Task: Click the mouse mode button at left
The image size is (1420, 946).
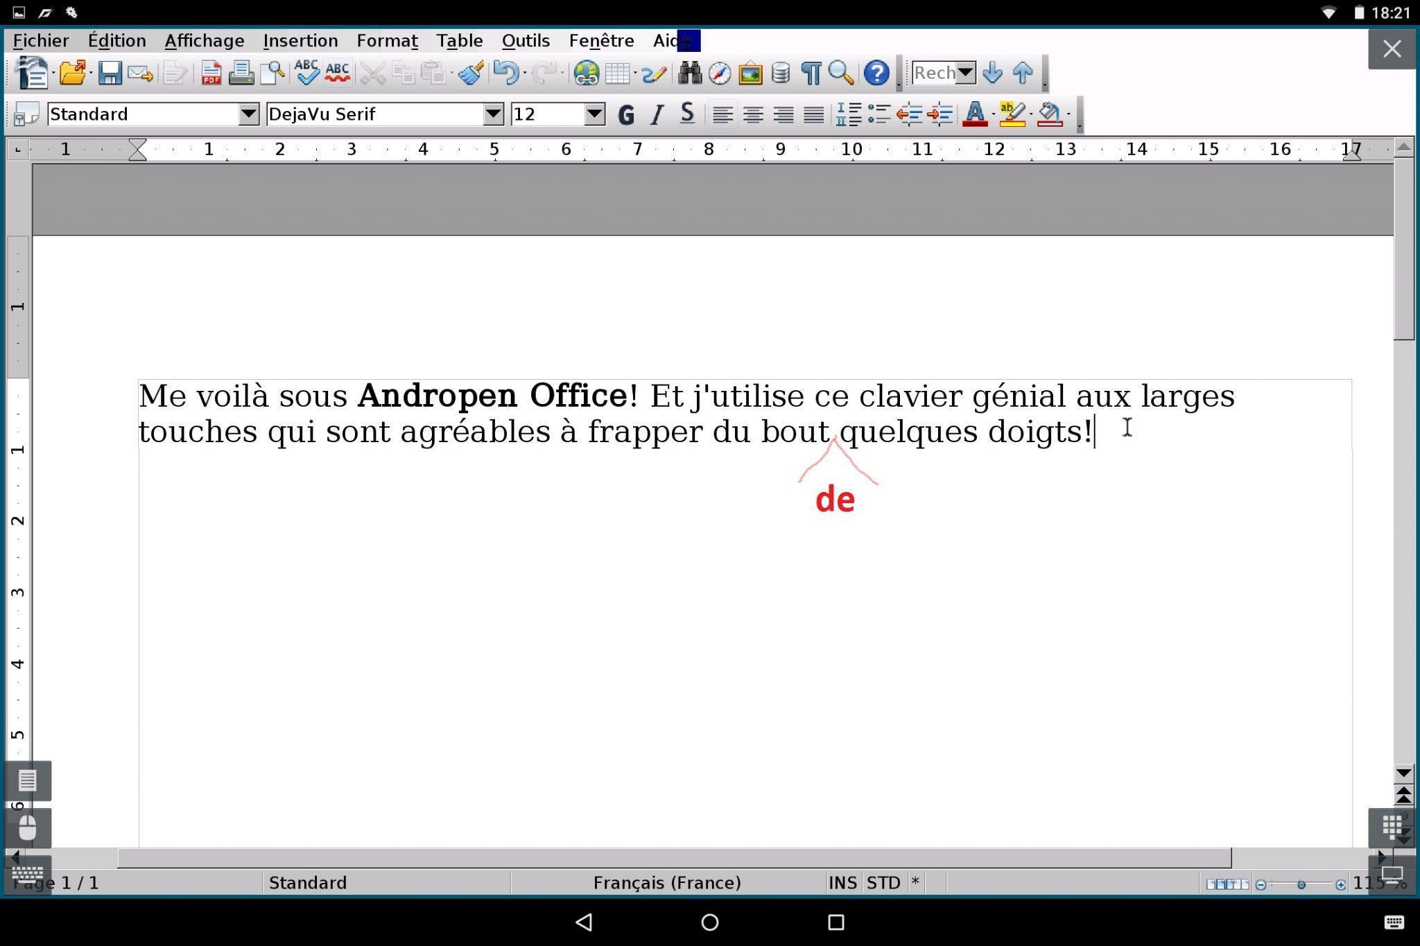Action: pos(27,827)
